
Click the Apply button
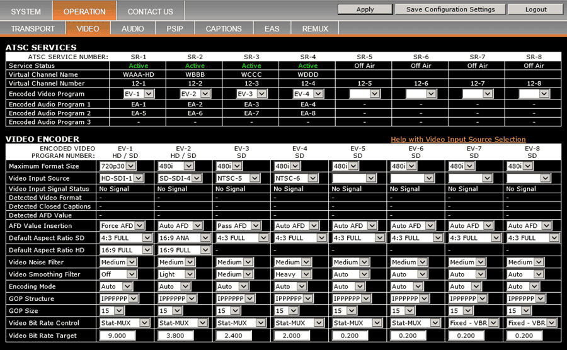click(365, 9)
